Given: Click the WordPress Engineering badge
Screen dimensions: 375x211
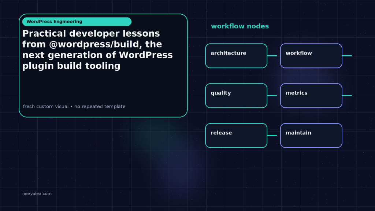Looking at the screenshot, I should click(x=77, y=22).
